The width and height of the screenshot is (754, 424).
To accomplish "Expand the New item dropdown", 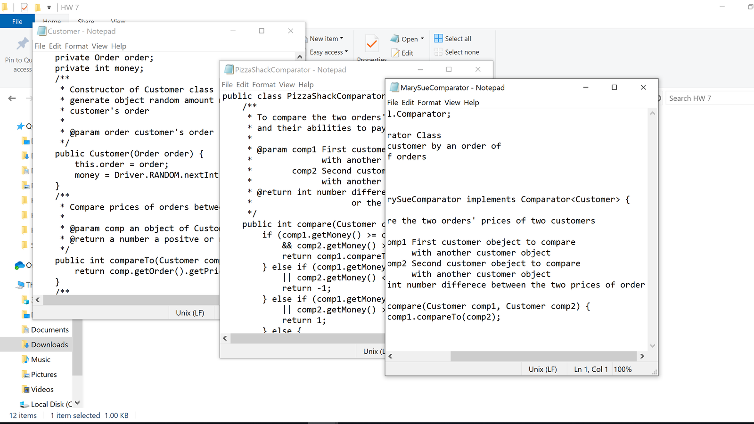I will (x=342, y=39).
